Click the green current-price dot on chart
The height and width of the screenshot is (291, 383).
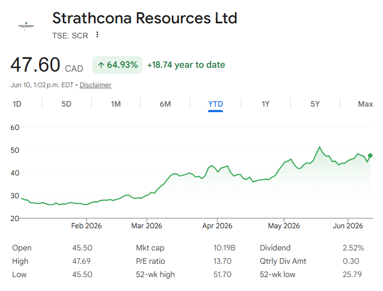pyautogui.click(x=370, y=155)
